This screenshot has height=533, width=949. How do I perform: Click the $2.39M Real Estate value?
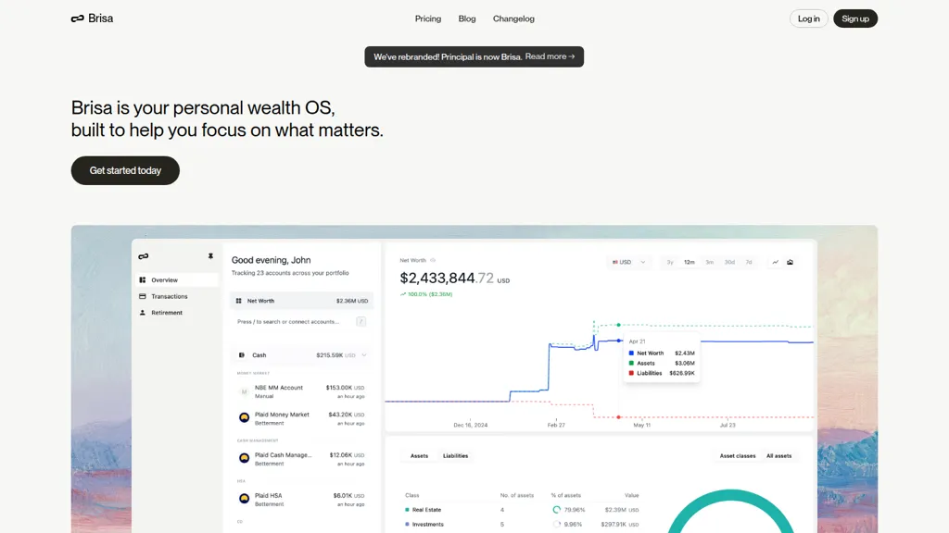point(622,510)
